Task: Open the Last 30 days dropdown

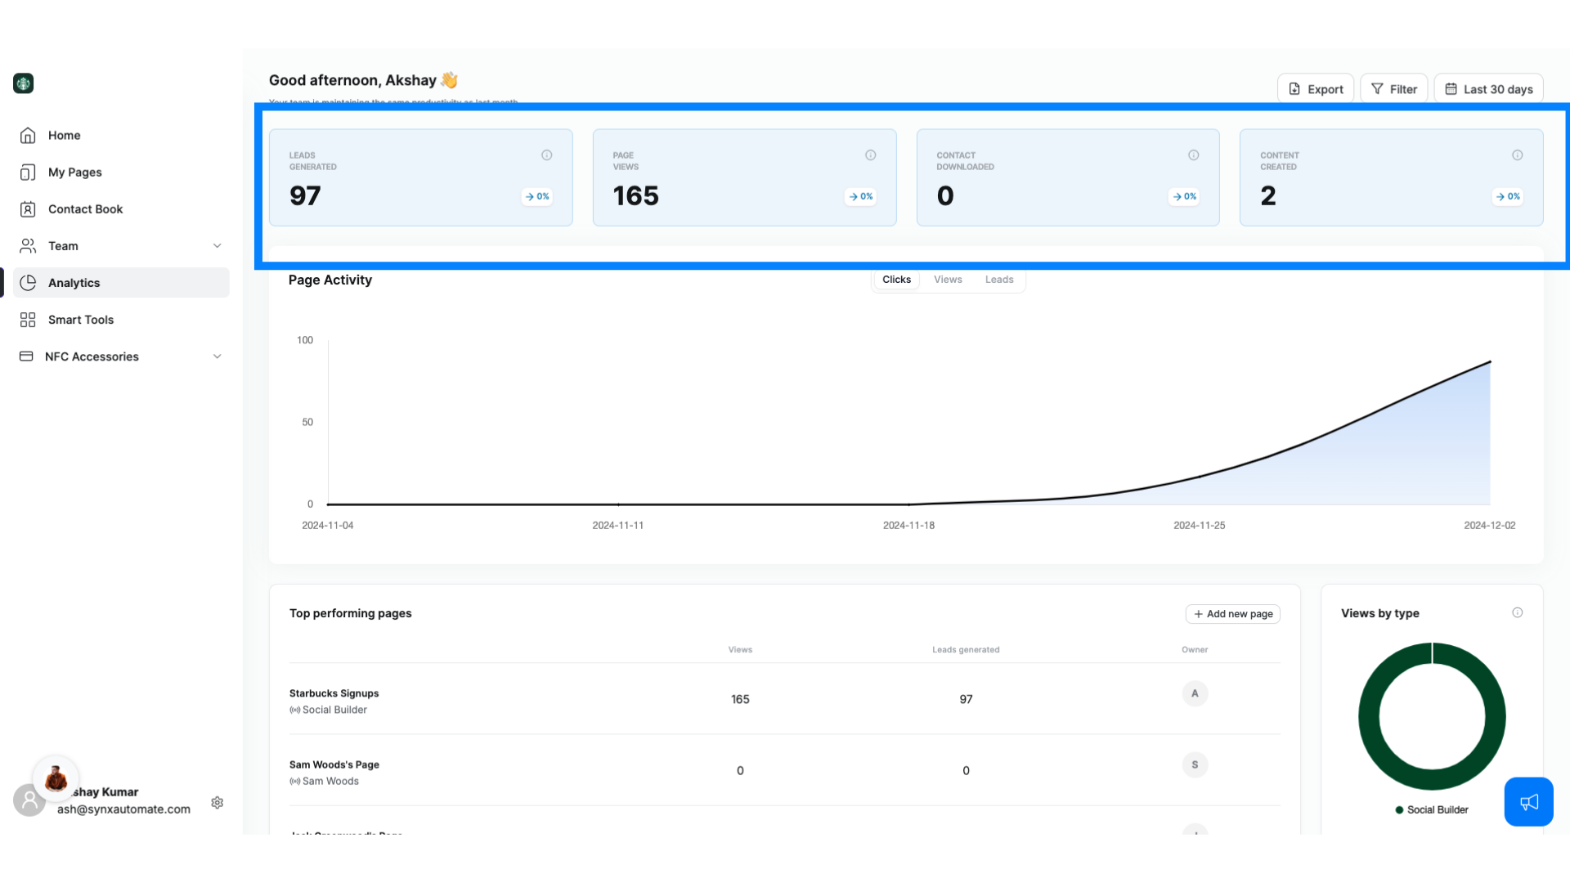Action: (x=1490, y=88)
